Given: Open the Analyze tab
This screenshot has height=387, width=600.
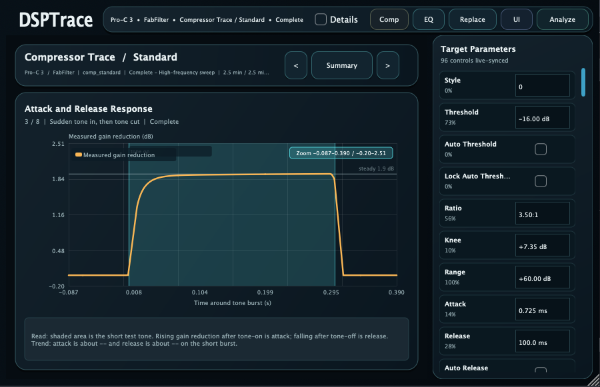Looking at the screenshot, I should coord(562,19).
